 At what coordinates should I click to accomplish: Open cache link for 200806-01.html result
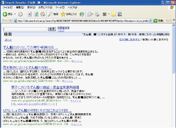(76, 124)
